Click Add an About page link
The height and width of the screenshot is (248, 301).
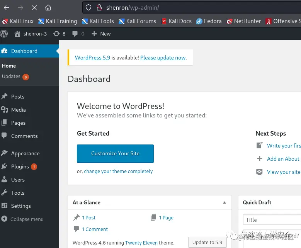click(x=284, y=159)
